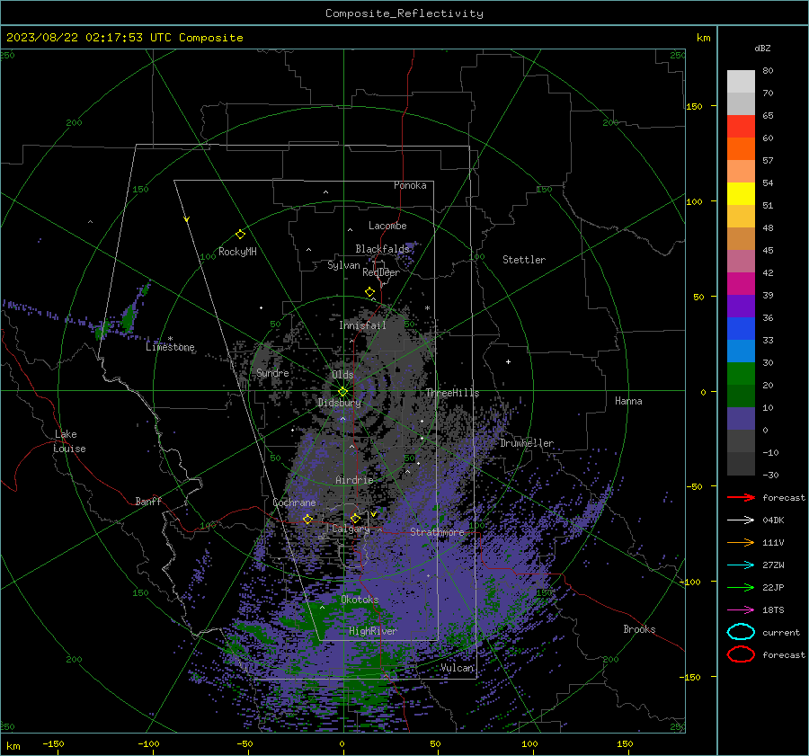Image resolution: width=809 pixels, height=756 pixels.
Task: Click the Drumheller label
Action: click(x=527, y=443)
